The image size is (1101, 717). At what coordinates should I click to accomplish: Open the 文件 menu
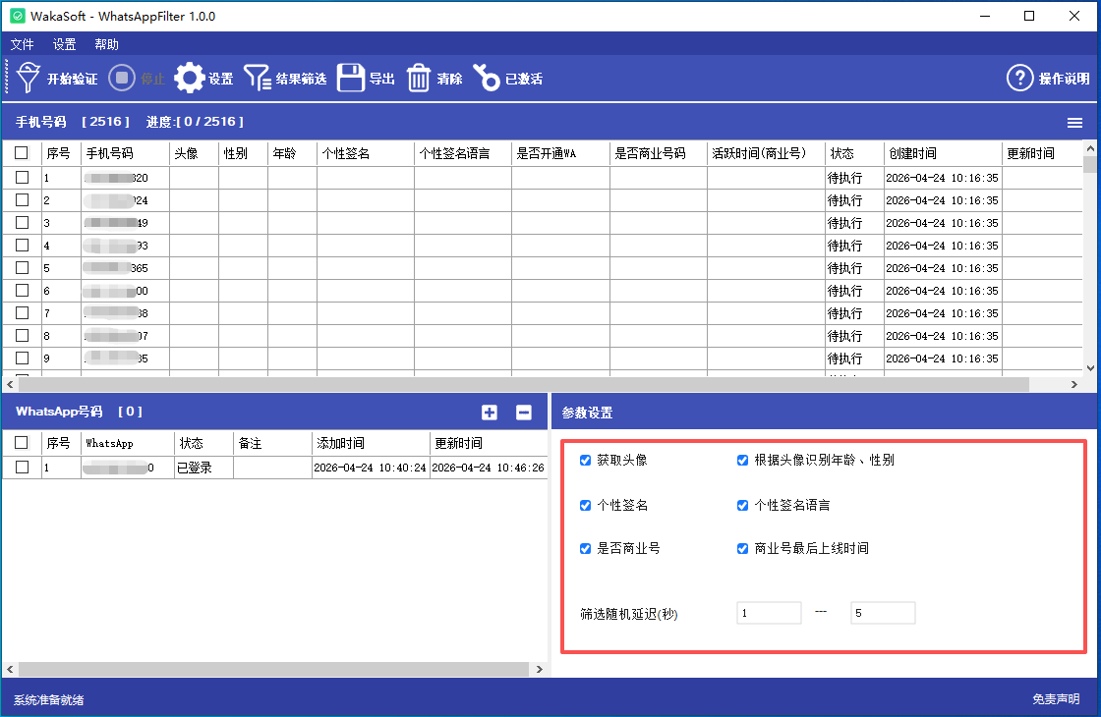tap(22, 44)
